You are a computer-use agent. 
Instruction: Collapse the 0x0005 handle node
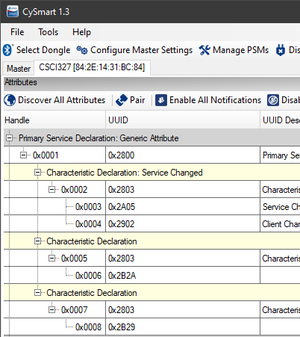click(51, 259)
